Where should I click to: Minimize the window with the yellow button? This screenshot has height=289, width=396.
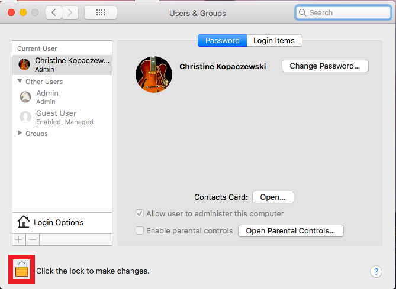pos(23,12)
